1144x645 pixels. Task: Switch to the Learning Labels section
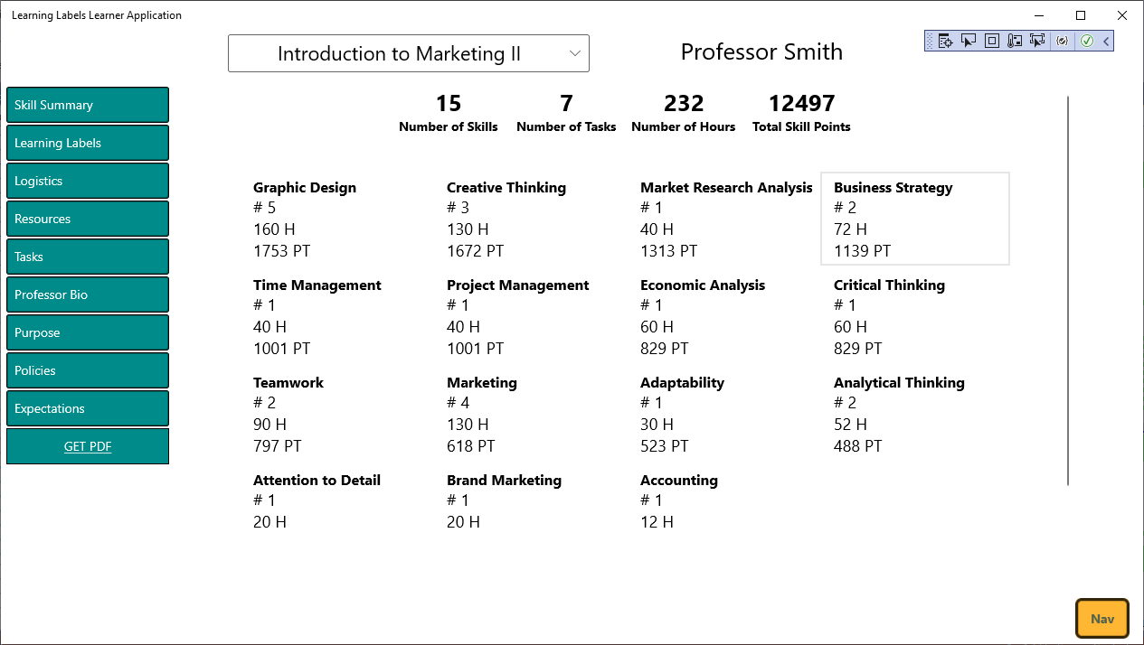(88, 143)
